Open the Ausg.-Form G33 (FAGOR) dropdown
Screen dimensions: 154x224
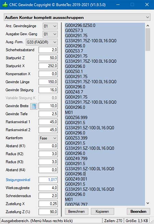coord(41,42)
